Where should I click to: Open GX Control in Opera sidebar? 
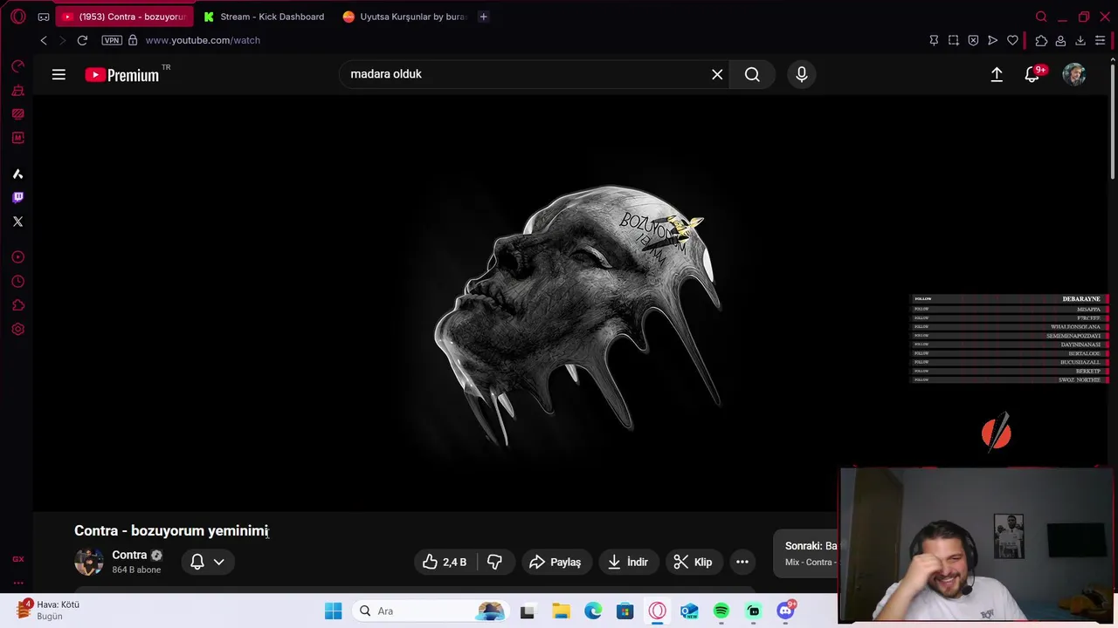(17, 66)
